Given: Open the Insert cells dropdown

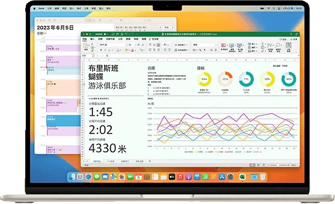Looking at the screenshot, I should point(253,44).
